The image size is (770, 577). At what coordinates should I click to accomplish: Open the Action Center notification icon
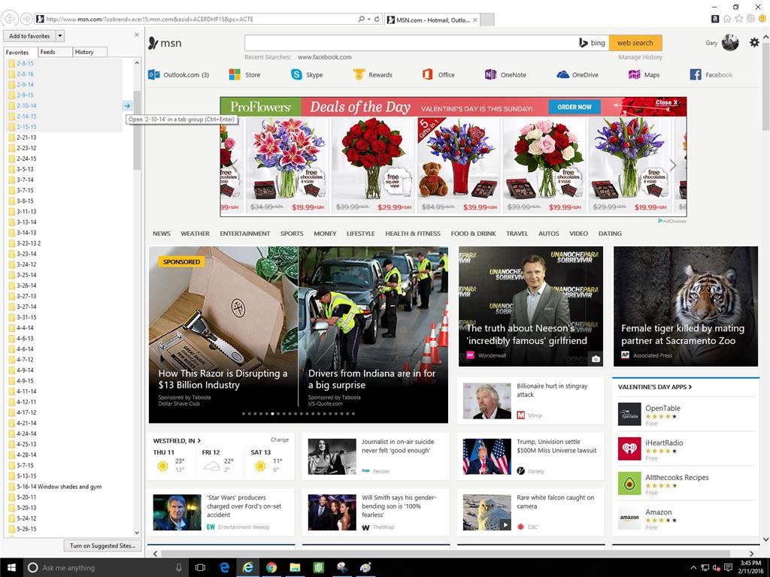coord(728,568)
